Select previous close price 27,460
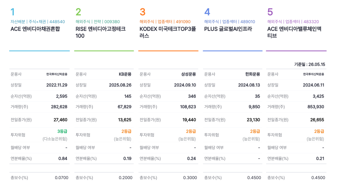This screenshot has width=337, height=182. (60, 120)
